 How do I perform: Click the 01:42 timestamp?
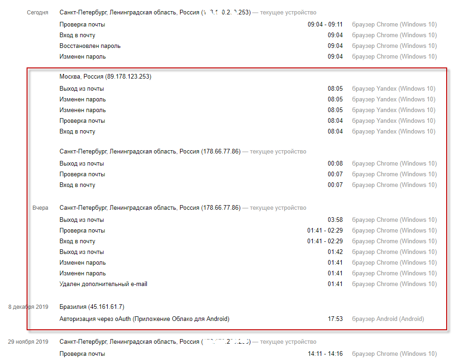[335, 252]
